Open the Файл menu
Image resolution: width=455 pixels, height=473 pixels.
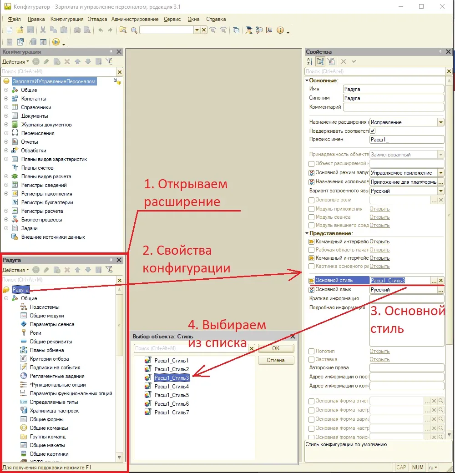pos(14,19)
